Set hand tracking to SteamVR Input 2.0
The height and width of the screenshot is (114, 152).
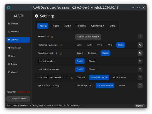(x=99, y=77)
